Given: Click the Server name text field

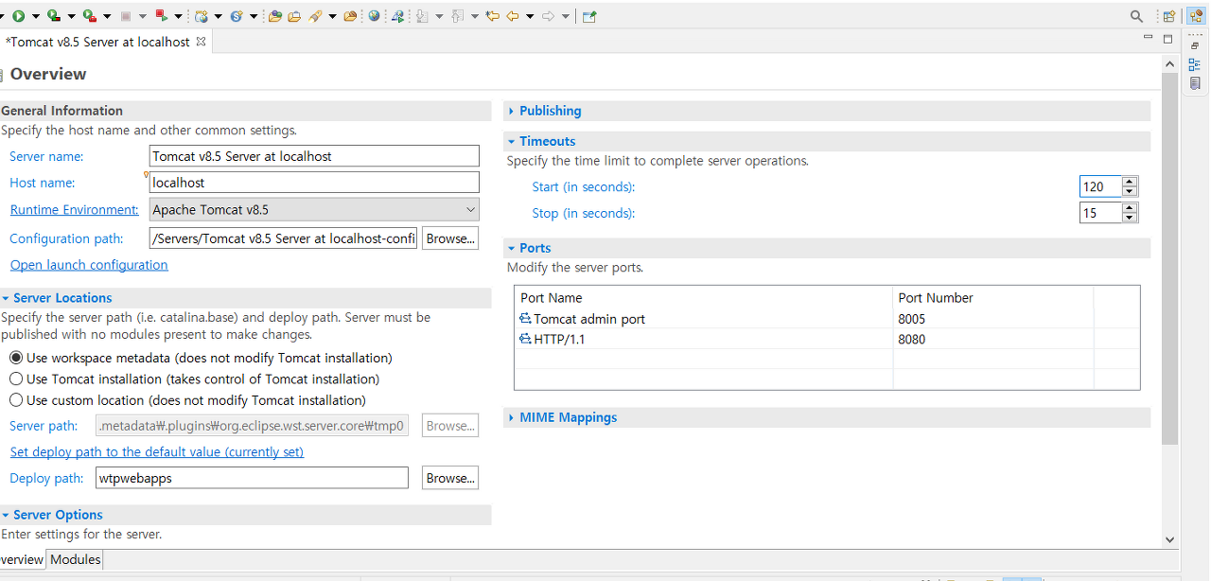Looking at the screenshot, I should [314, 156].
